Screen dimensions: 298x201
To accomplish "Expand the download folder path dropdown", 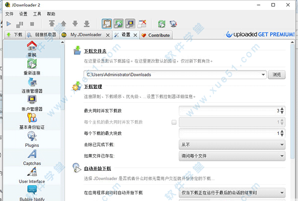I will coord(263,74).
